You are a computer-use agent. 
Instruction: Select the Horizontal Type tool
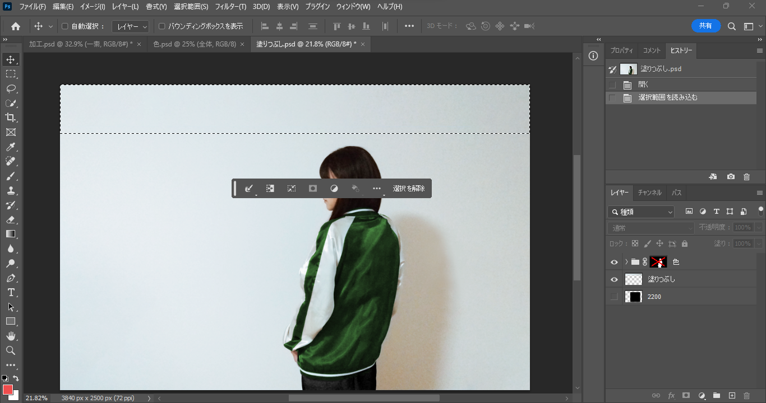click(x=11, y=292)
